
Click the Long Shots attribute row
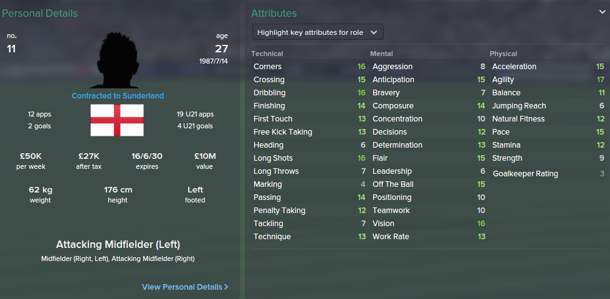pos(309,158)
